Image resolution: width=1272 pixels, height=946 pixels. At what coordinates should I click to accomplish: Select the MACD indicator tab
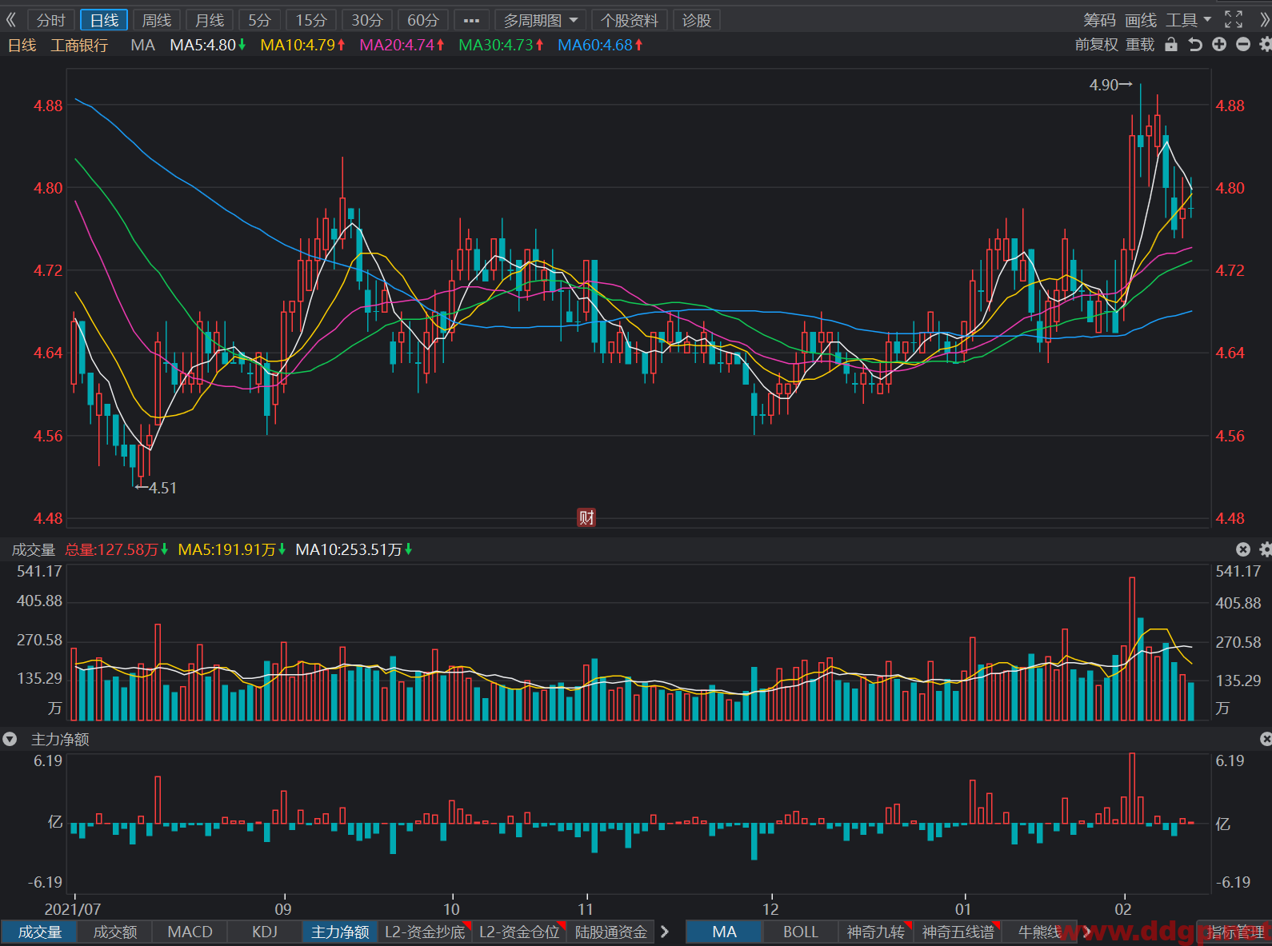tap(190, 932)
